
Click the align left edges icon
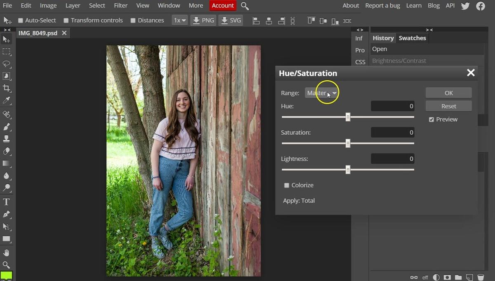pos(256,21)
